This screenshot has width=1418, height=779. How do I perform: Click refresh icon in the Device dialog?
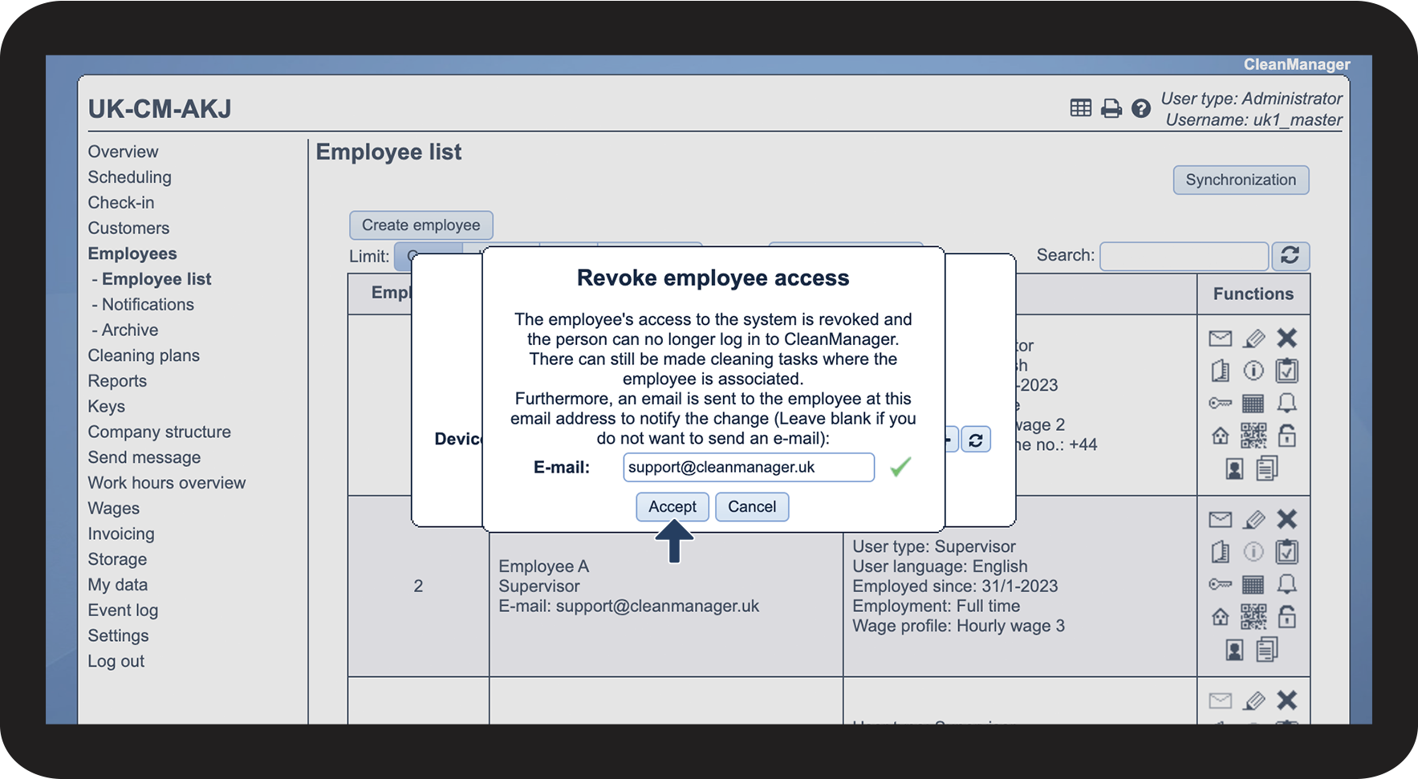coord(976,440)
